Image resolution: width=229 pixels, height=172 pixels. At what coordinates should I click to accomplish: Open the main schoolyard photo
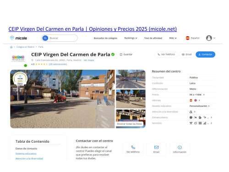click(62, 99)
